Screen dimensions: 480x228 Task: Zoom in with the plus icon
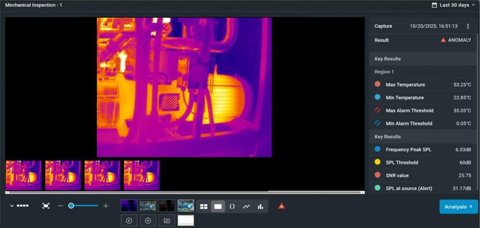[105, 206]
